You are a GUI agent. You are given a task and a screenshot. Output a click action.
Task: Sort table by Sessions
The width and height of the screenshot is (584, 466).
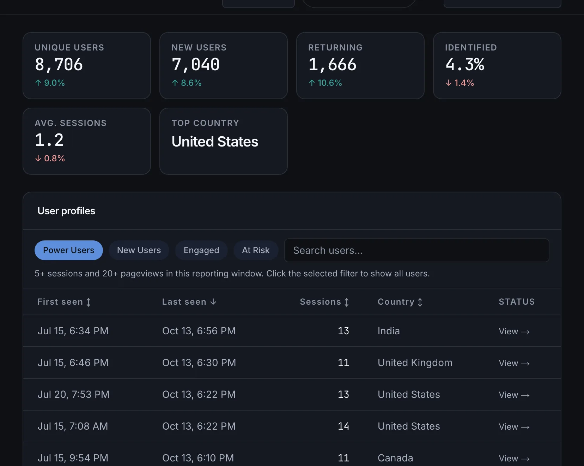324,302
